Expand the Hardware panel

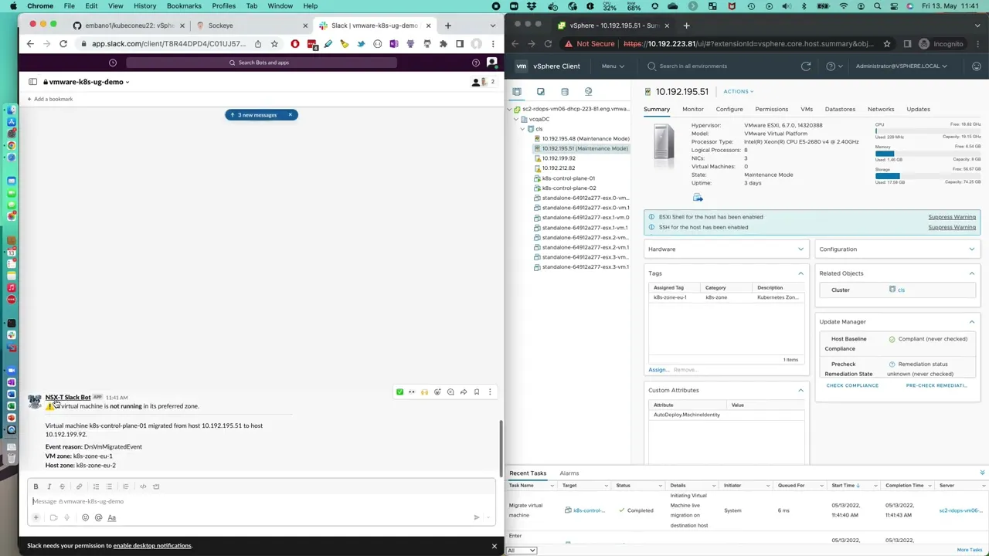point(800,249)
